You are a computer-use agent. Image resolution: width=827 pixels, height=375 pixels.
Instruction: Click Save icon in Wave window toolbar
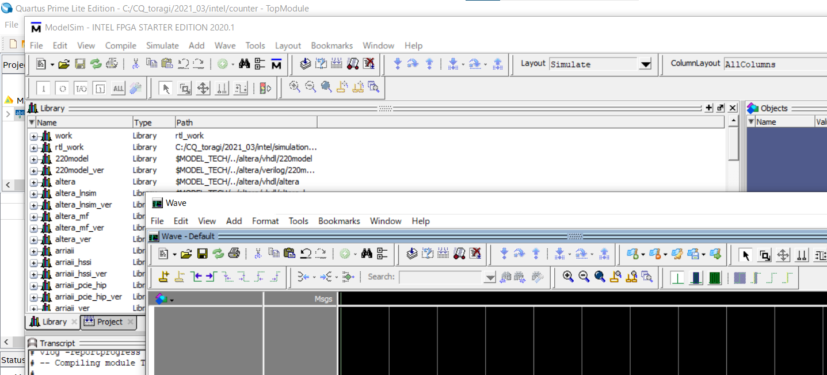tap(202, 254)
